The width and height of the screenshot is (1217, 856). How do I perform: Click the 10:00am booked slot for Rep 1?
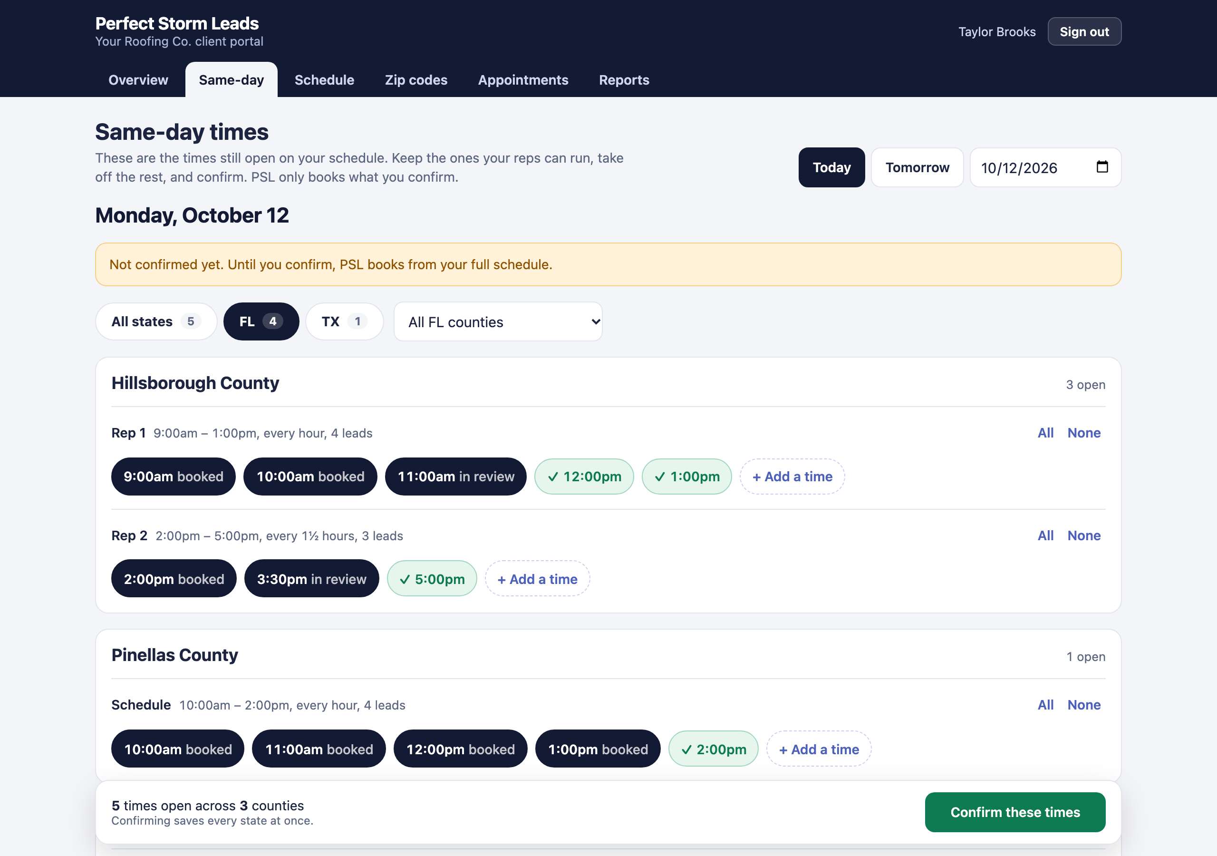pyautogui.click(x=310, y=476)
